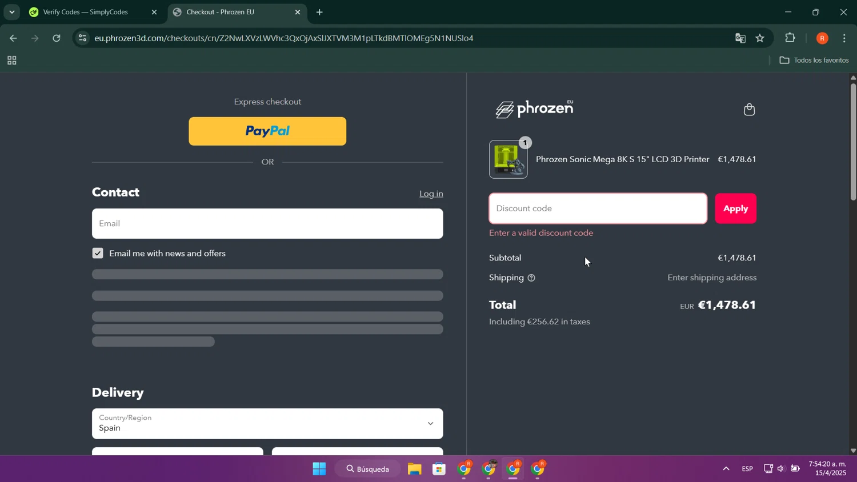View site information icon in the address bar
Screen dimensions: 857x482
[83, 38]
